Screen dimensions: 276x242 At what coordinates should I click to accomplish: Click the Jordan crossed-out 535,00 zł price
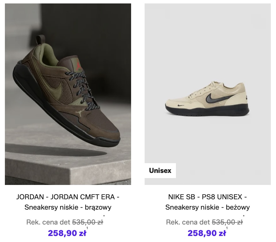[87, 222]
